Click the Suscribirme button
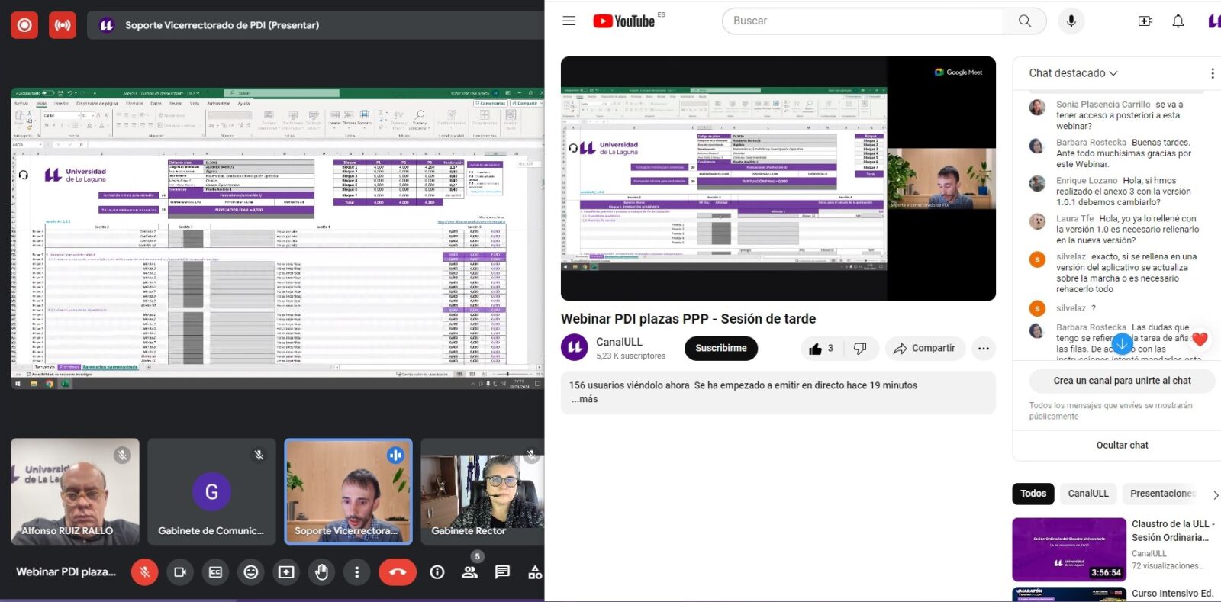 tap(720, 348)
